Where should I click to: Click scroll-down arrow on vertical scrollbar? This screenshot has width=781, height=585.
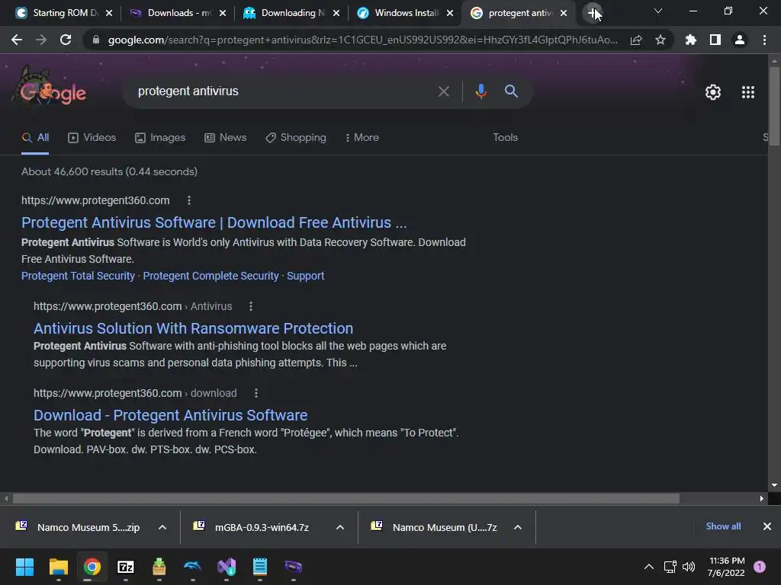pyautogui.click(x=774, y=485)
